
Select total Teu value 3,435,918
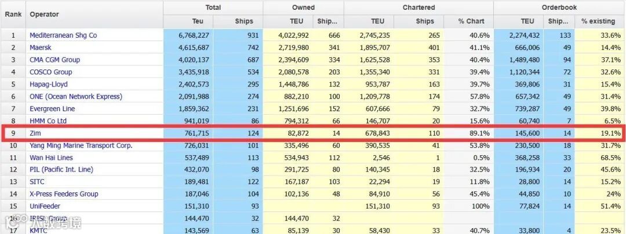click(x=194, y=72)
